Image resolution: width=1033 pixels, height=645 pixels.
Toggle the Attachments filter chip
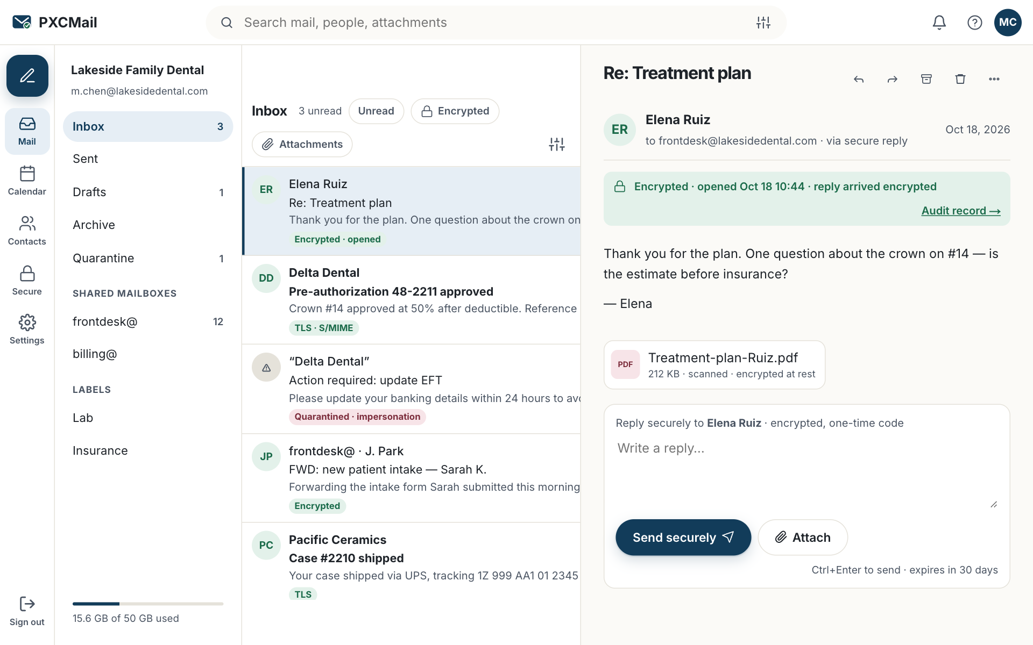[302, 145]
